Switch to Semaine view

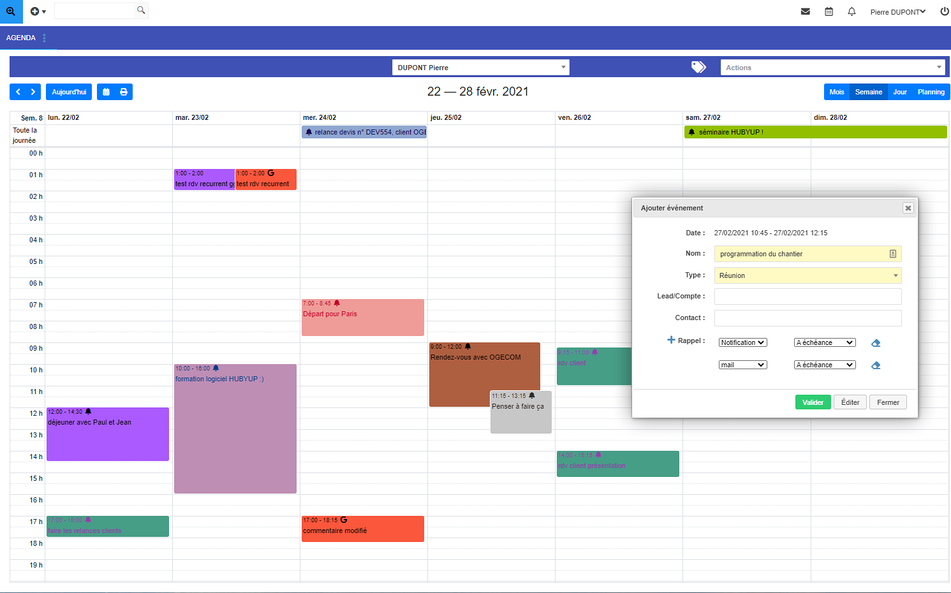(869, 92)
